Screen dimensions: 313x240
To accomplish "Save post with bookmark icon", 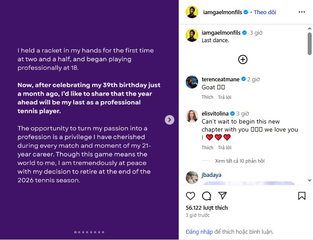I will [301, 196].
